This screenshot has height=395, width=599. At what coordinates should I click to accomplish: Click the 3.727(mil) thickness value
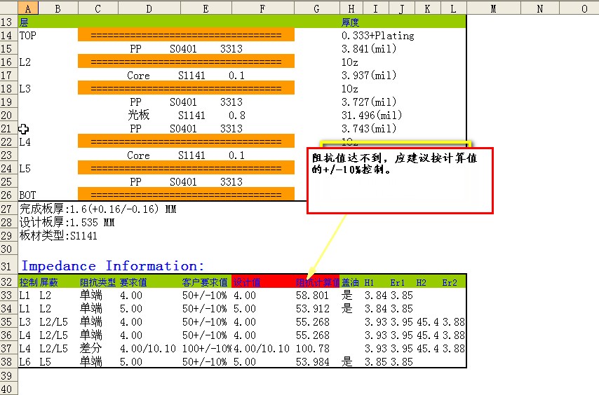369,102
